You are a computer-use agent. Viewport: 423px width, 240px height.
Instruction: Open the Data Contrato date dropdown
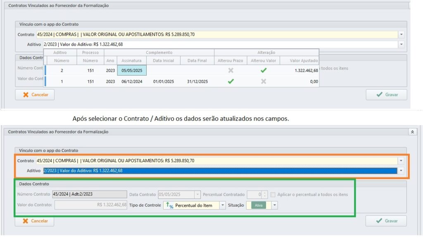pos(197,194)
